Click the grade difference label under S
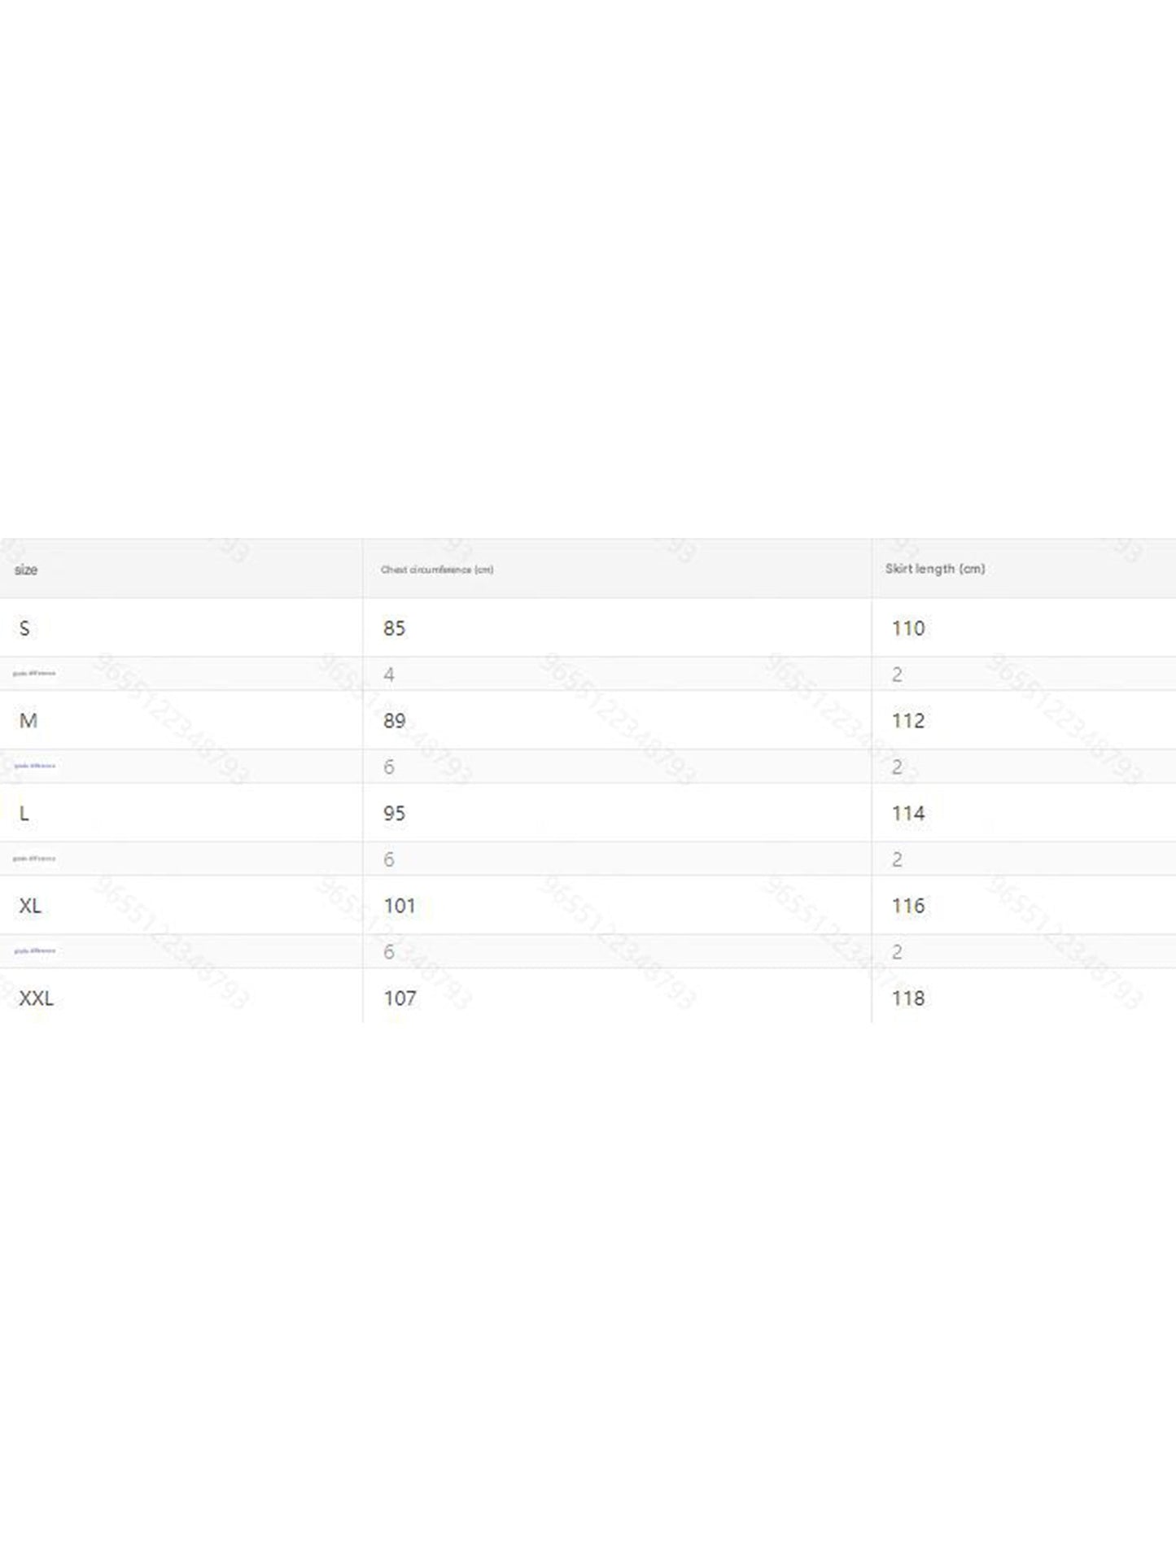The width and height of the screenshot is (1176, 1560). pyautogui.click(x=34, y=674)
